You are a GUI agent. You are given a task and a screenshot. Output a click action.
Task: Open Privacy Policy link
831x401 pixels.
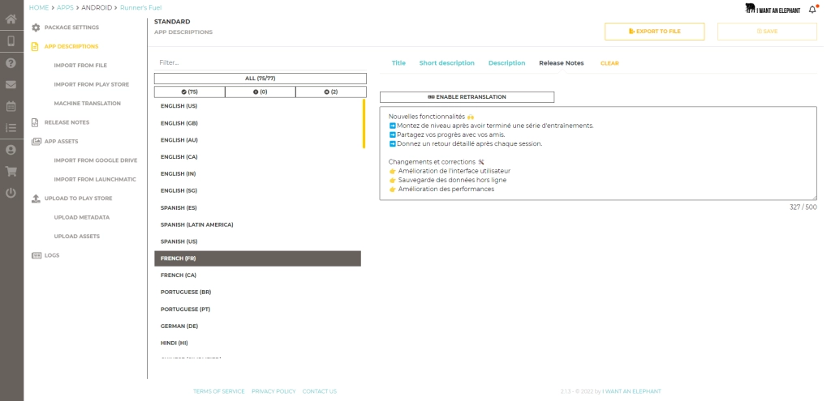click(x=273, y=391)
